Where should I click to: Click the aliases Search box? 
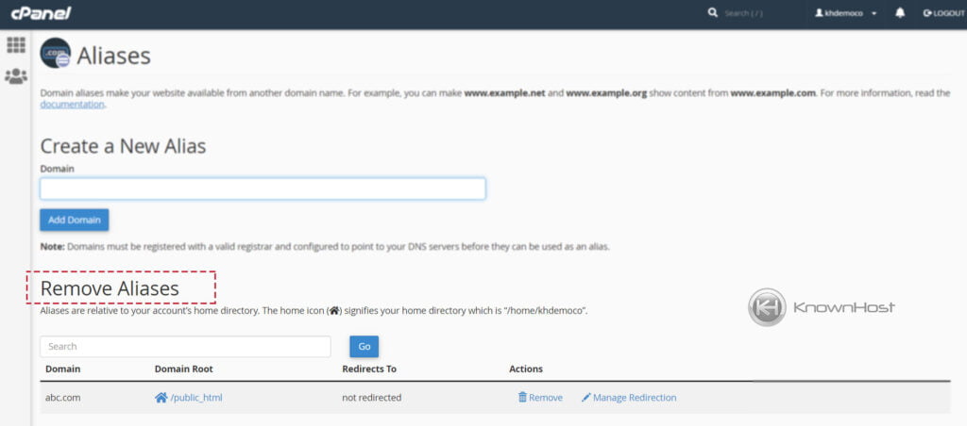point(186,347)
